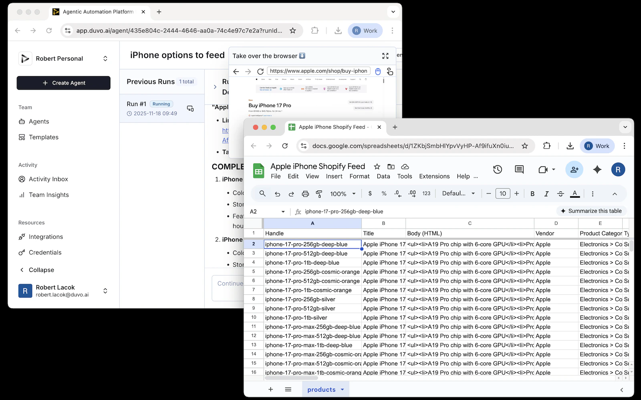Click the move-to-folder icon beside the title
The width and height of the screenshot is (641, 400).
[391, 167]
